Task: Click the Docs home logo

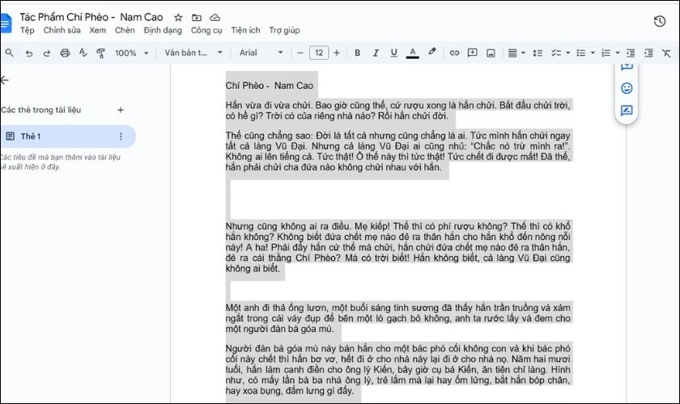Action: click(x=5, y=23)
